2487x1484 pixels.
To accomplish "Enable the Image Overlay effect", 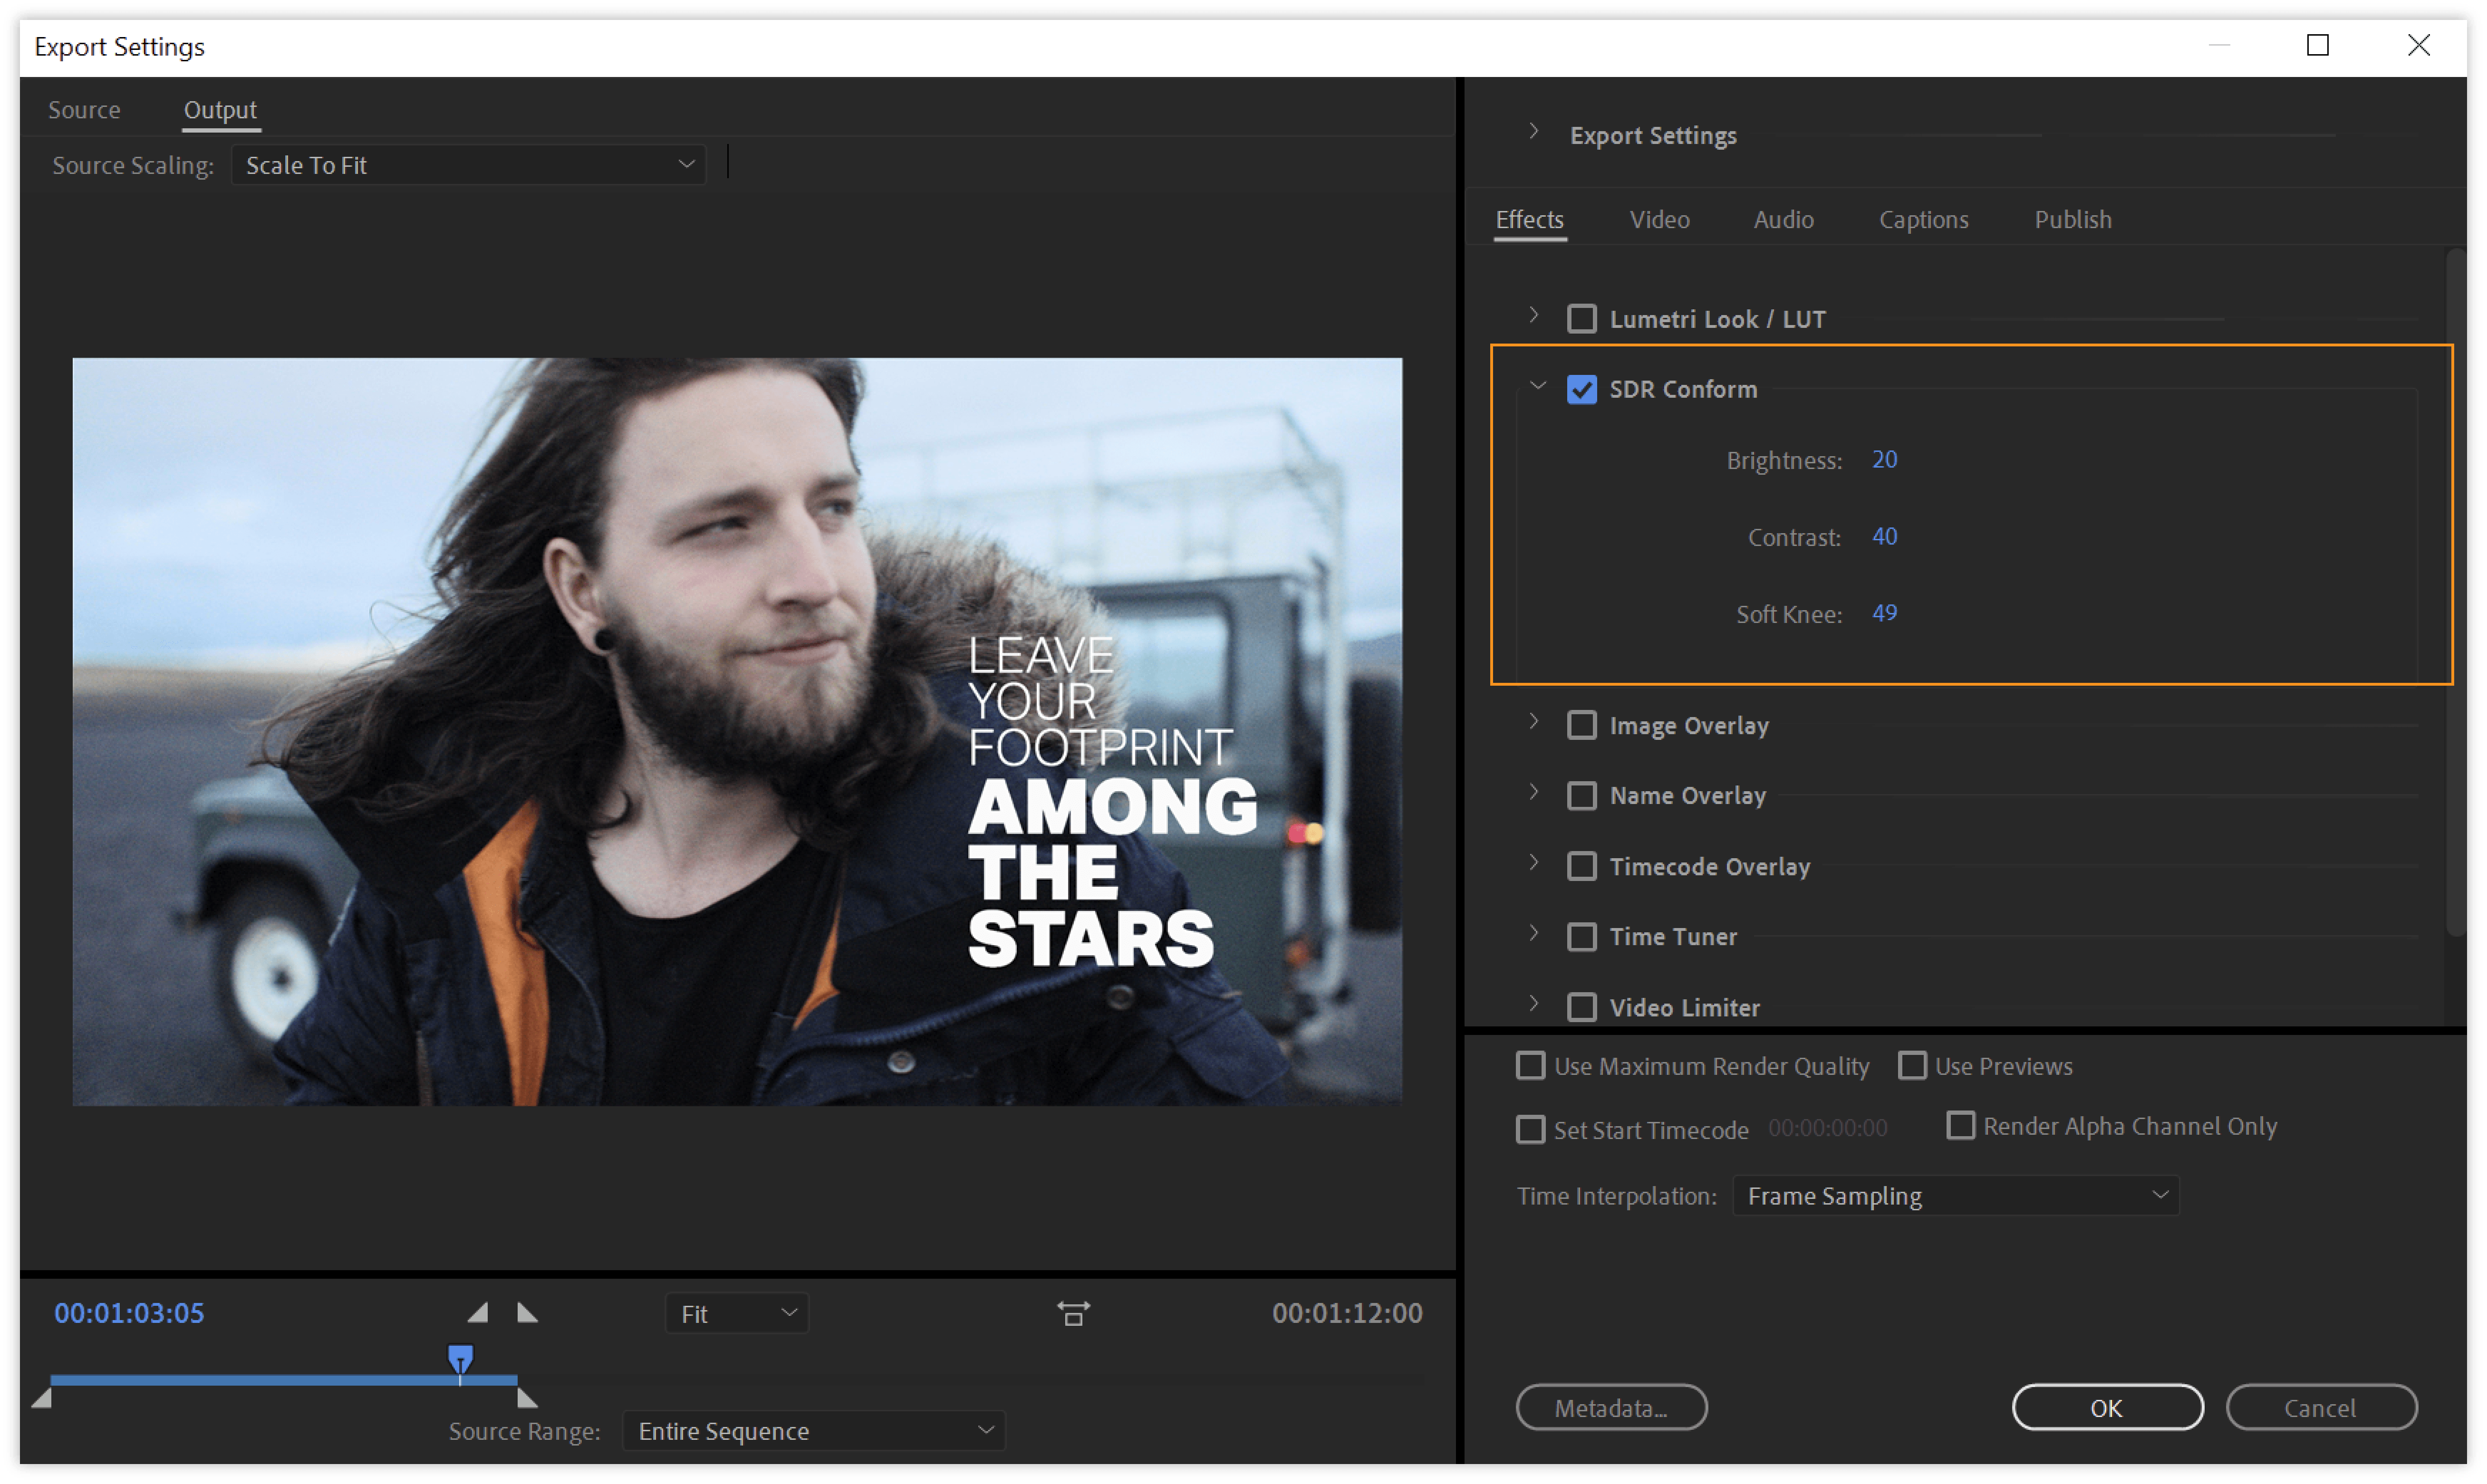I will 1582,725.
